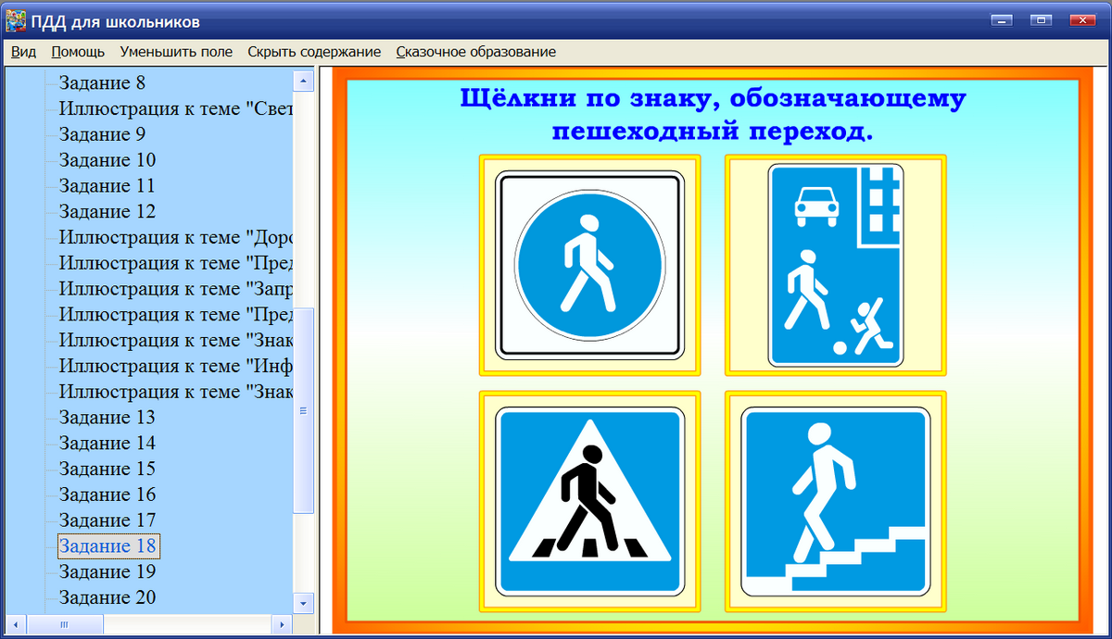Click the scrollbar up arrow in the sidebar
This screenshot has height=639, width=1112.
point(303,81)
